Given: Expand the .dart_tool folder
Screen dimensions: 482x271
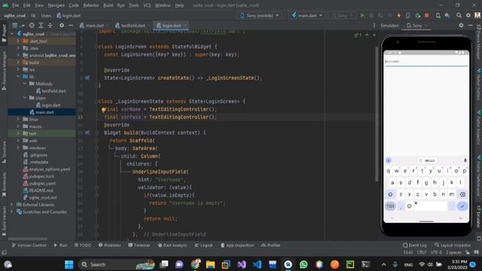Looking at the screenshot, I should tap(18, 41).
